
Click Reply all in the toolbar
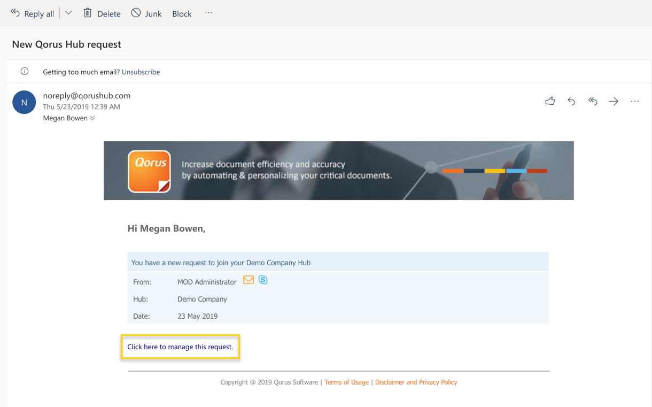click(x=33, y=13)
